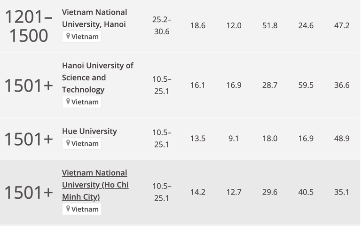Click the Vietnam tag under the Ho Chi Minh City university
Viewport: 362px width, 226px height.
[x=85, y=209]
